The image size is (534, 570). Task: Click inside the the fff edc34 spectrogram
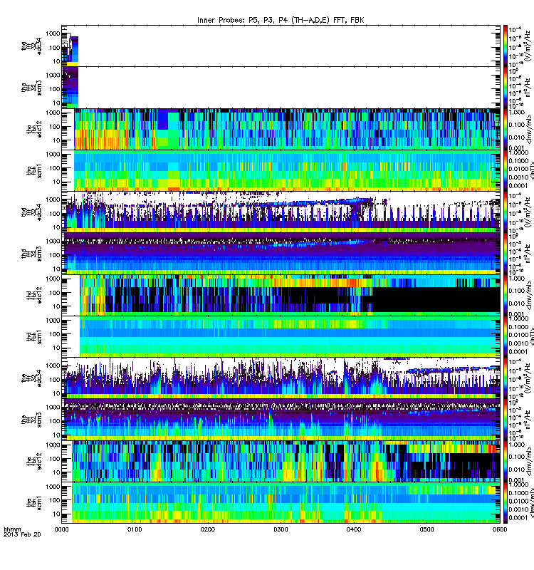tap(281, 378)
